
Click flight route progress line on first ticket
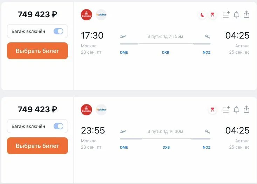(165, 43)
